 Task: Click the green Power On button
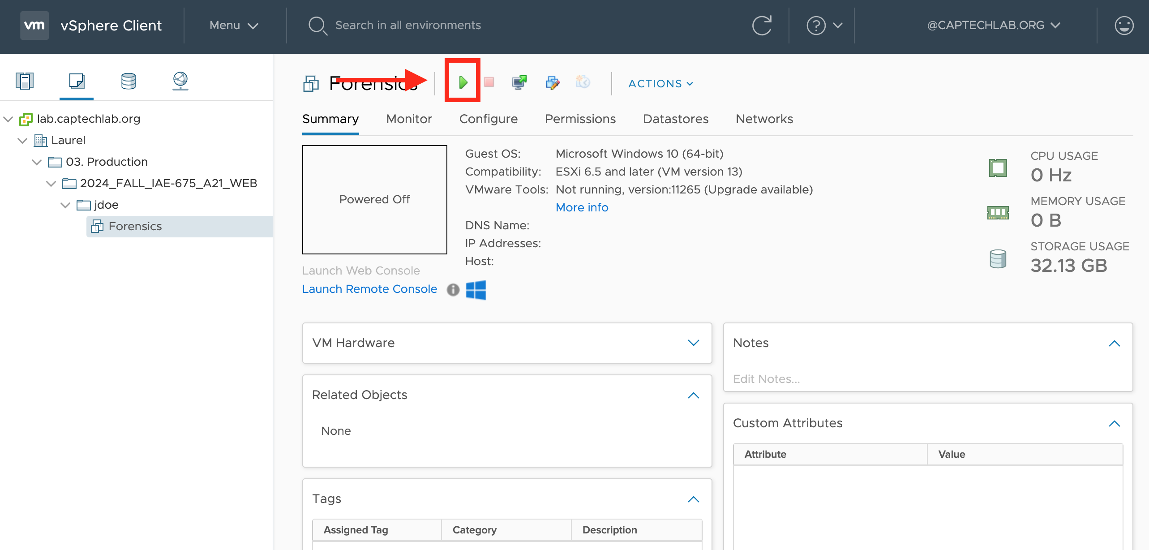463,82
